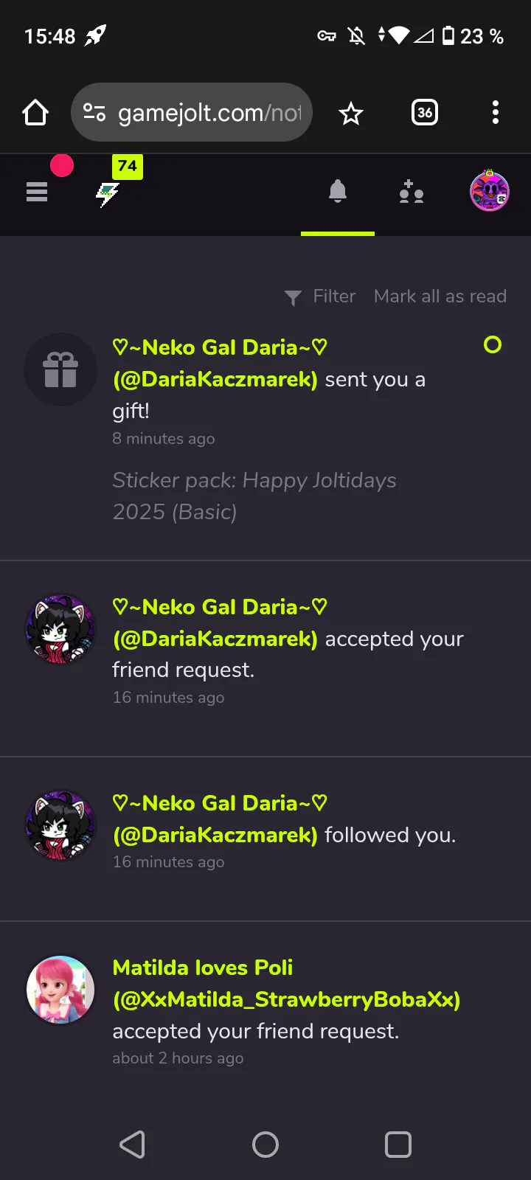The width and height of the screenshot is (531, 1180).
Task: Tap the browser home icon
Action: point(35,113)
